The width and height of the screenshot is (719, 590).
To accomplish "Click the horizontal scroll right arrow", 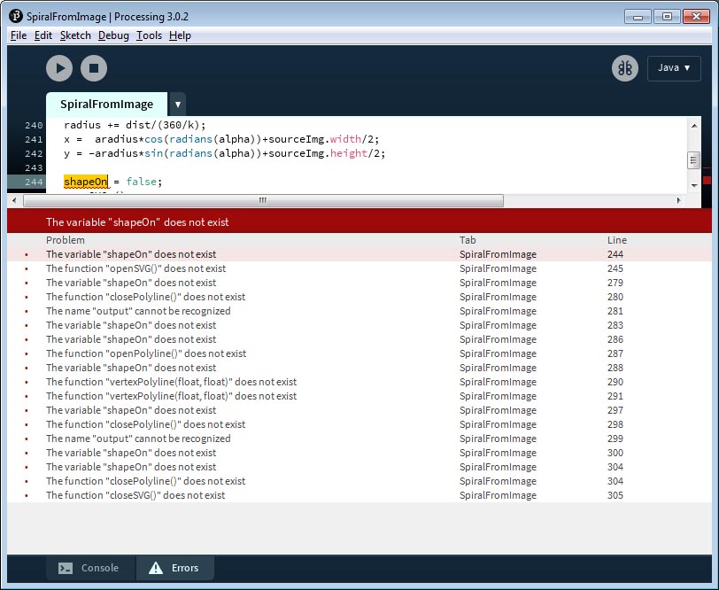I will coord(678,200).
